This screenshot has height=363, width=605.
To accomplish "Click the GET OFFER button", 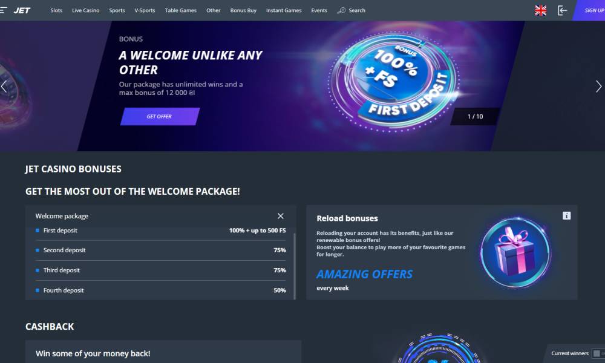I will [x=160, y=116].
